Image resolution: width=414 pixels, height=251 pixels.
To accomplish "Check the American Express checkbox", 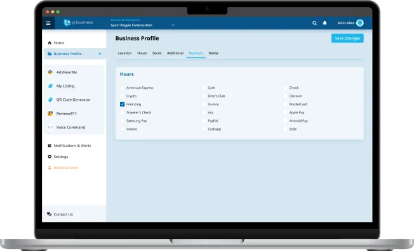I will click(123, 87).
